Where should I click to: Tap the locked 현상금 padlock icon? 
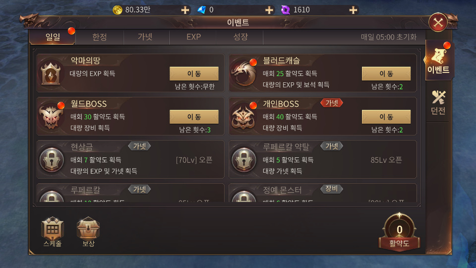[52, 160]
